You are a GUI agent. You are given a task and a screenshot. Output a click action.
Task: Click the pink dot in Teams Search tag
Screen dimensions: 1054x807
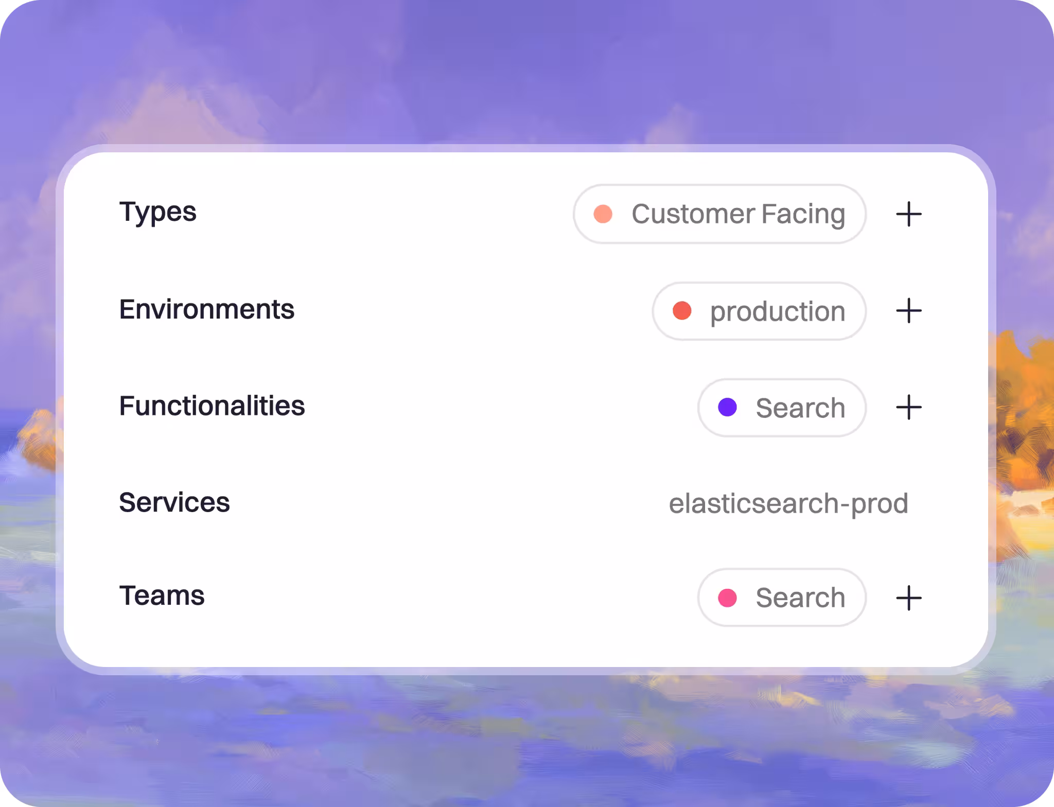pos(727,598)
